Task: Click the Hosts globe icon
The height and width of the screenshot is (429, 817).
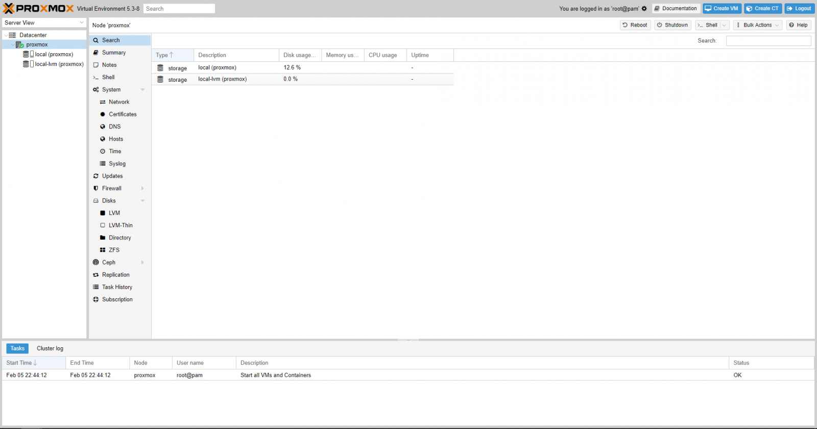Action: click(x=103, y=139)
